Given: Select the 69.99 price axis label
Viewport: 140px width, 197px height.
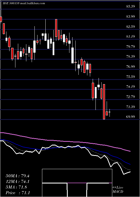Looking at the screenshot, I should pyautogui.click(x=130, y=117).
